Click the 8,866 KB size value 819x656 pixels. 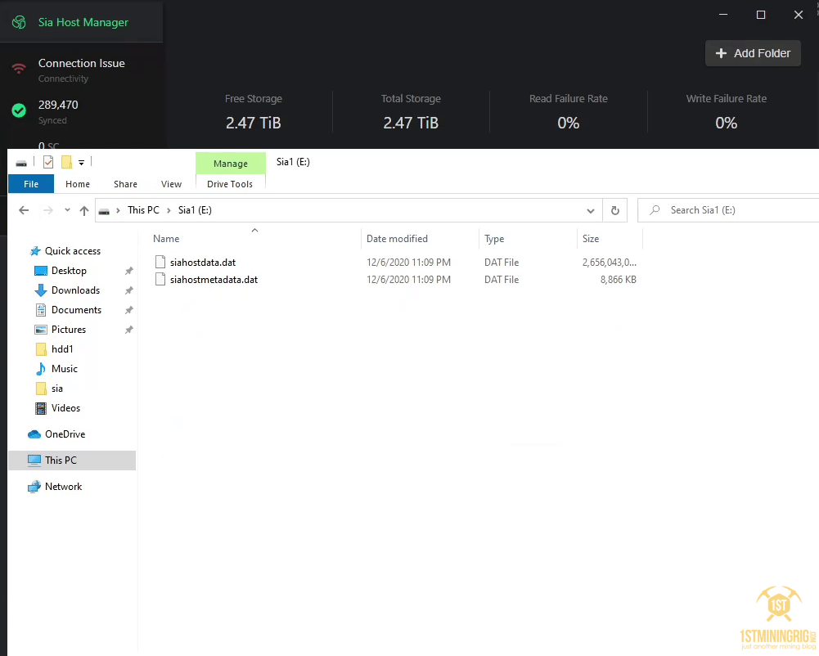619,280
